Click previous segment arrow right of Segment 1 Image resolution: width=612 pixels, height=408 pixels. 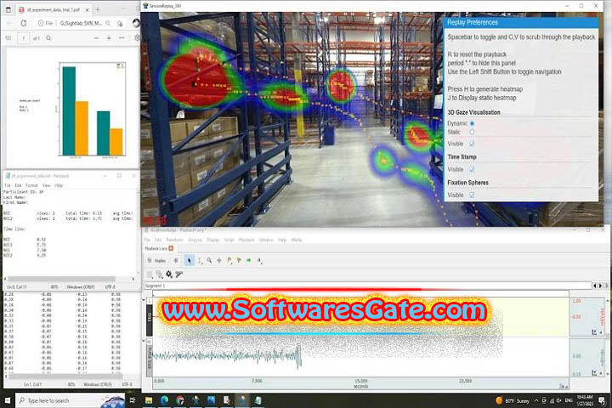coord(595,286)
